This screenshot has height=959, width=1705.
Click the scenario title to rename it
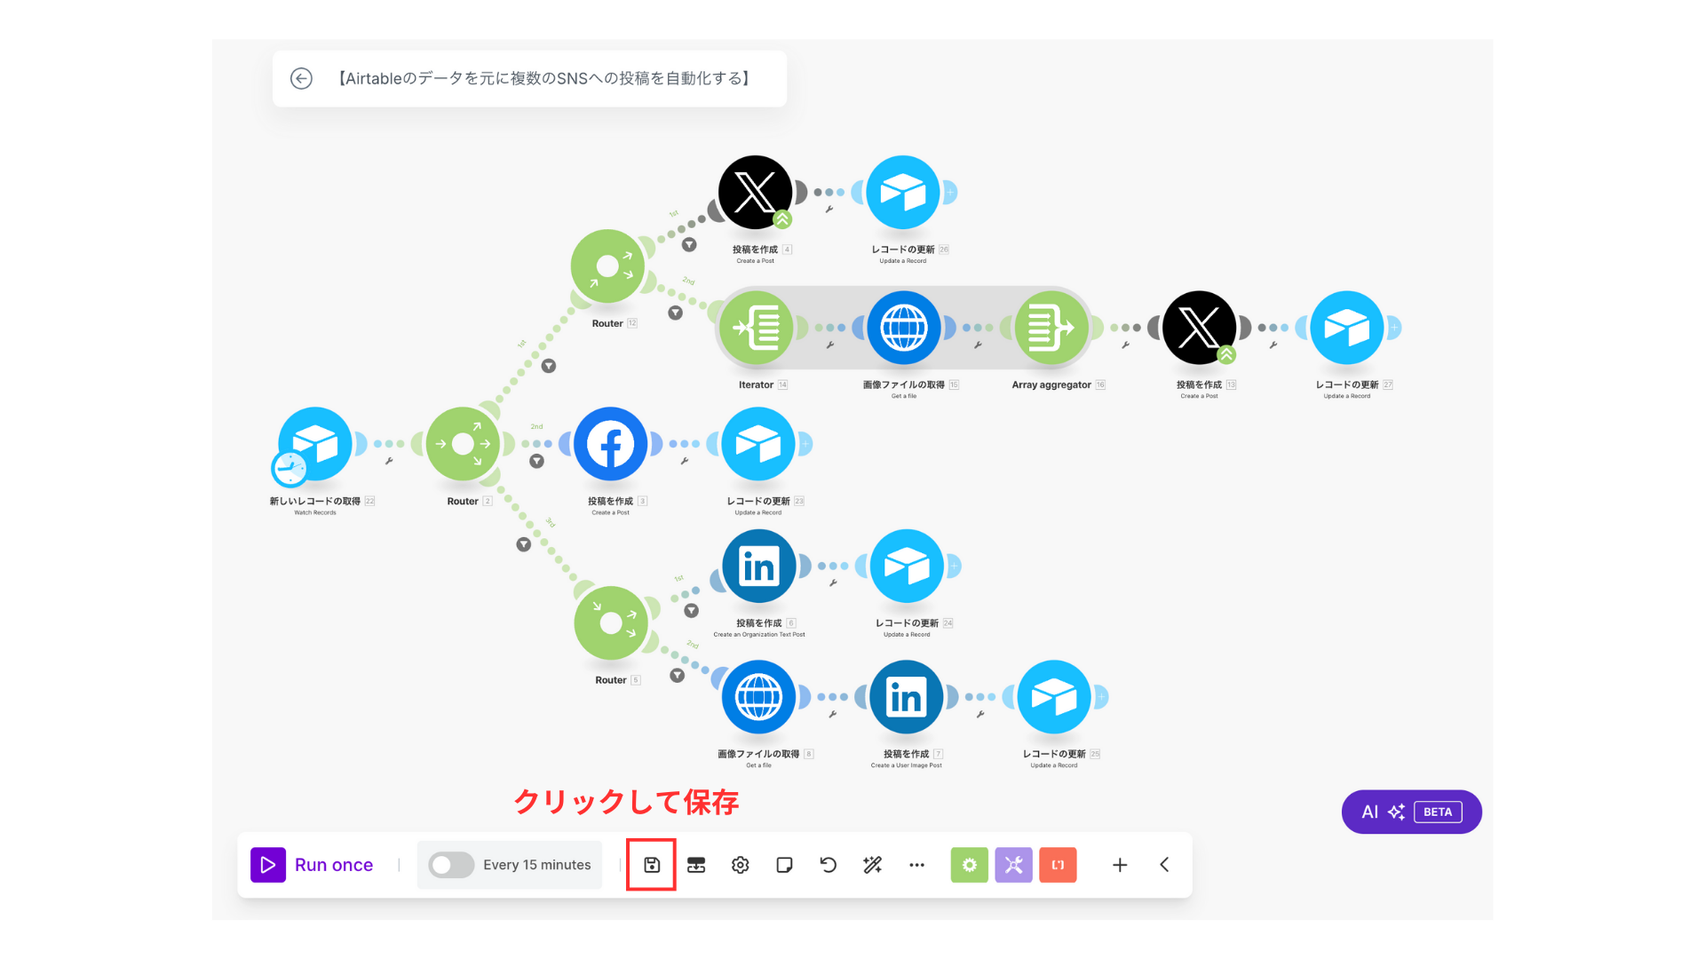coord(543,79)
